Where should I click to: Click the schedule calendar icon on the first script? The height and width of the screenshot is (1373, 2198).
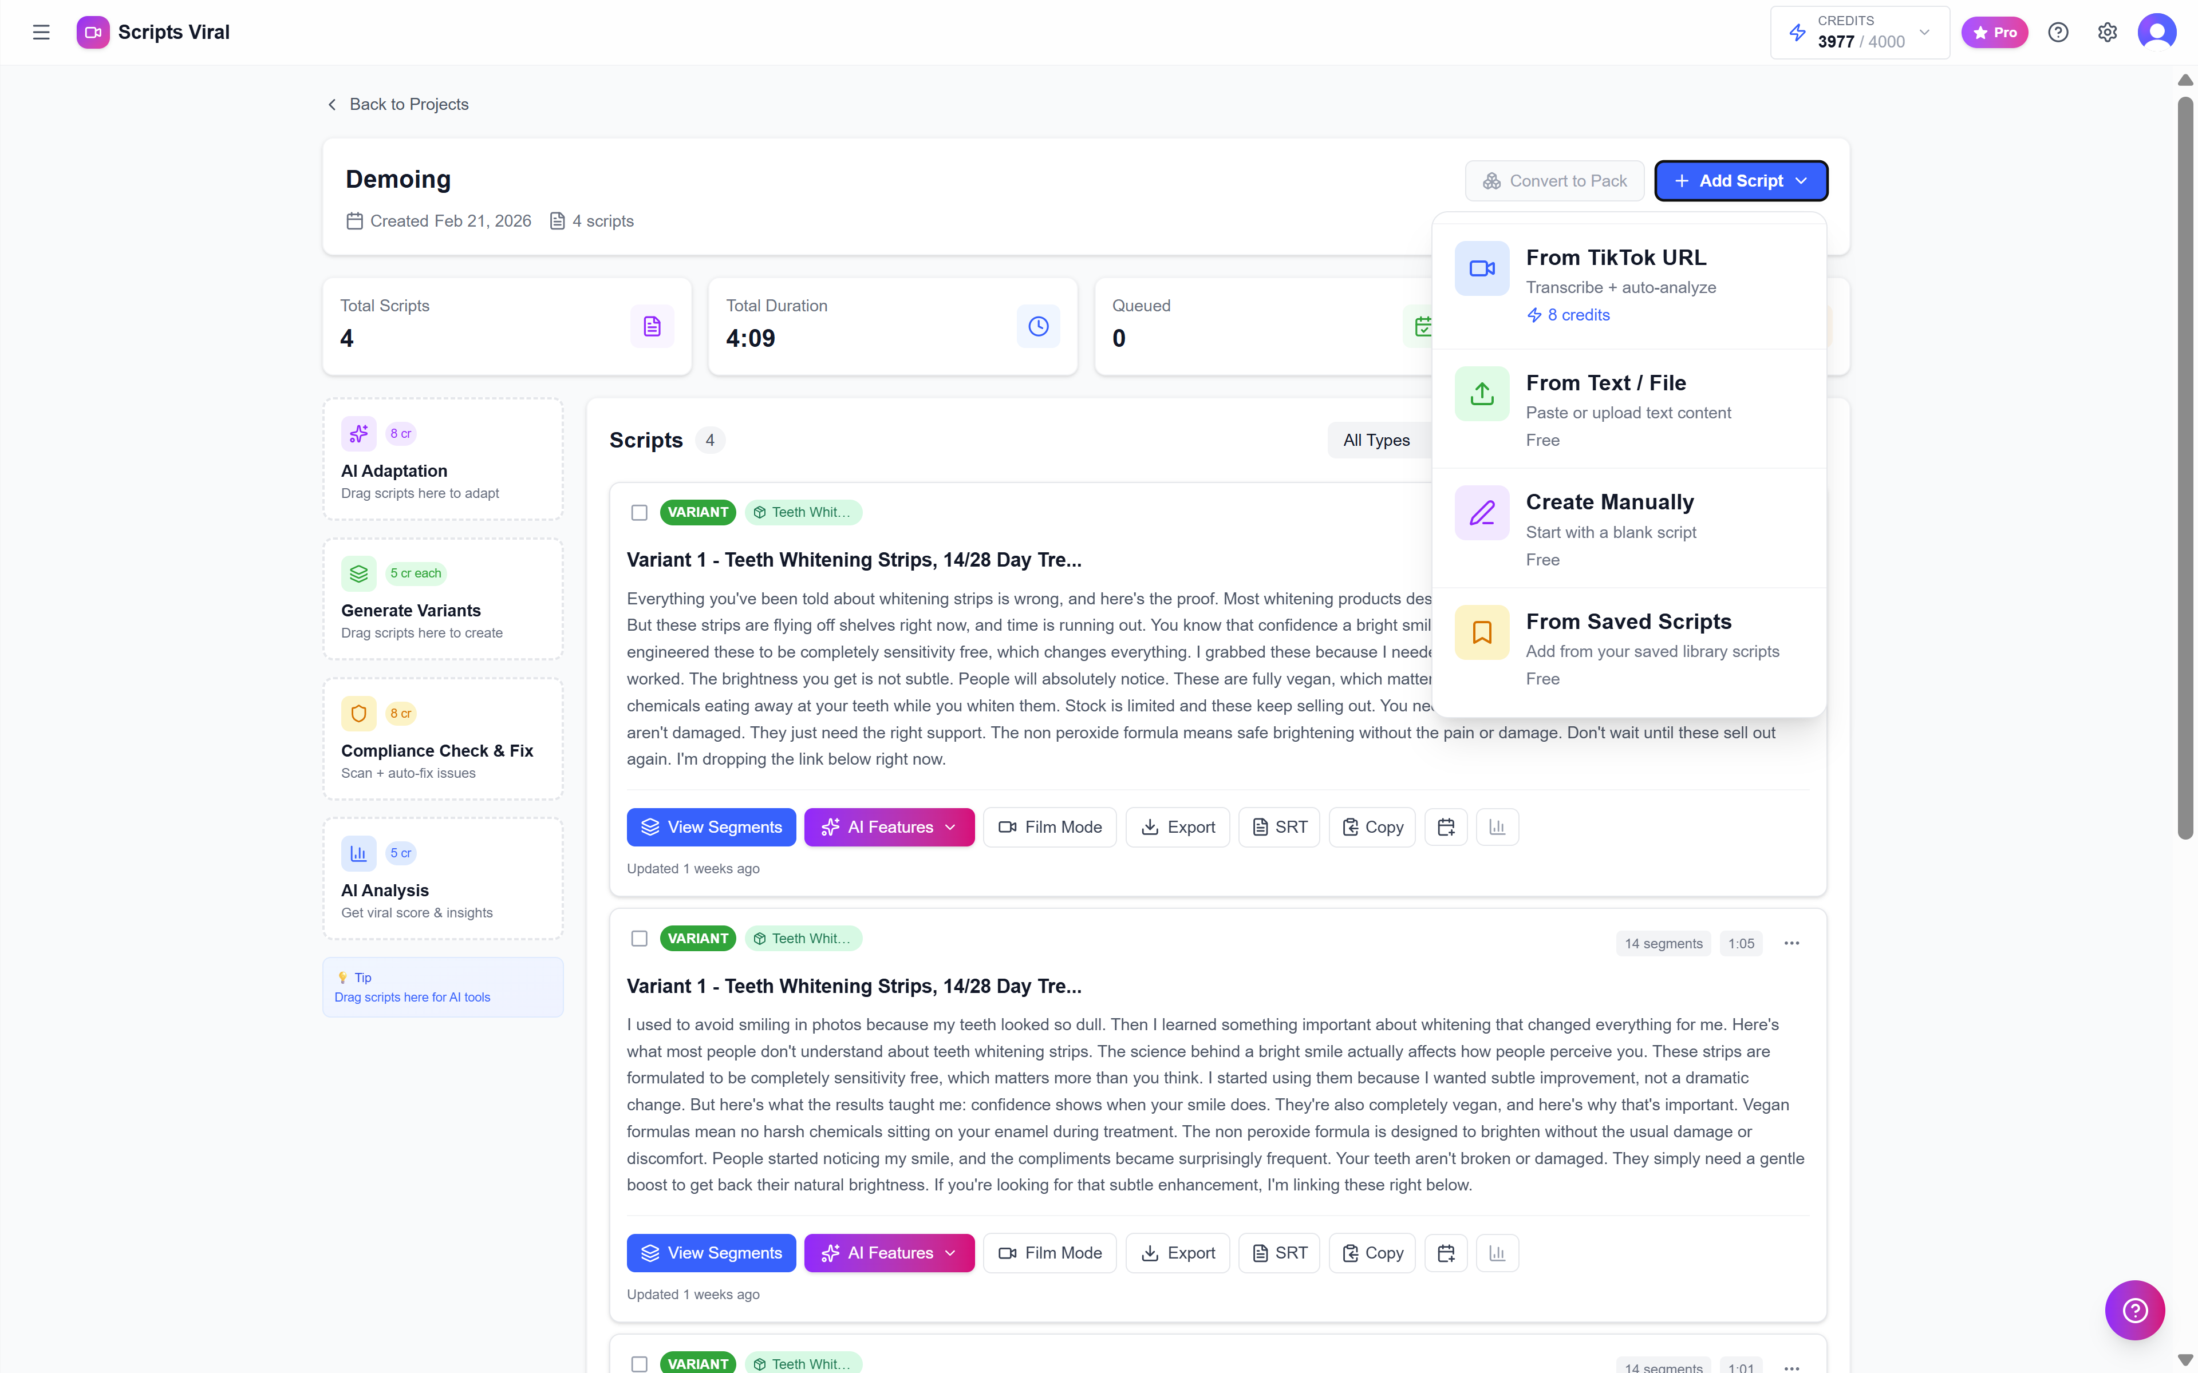[1446, 826]
